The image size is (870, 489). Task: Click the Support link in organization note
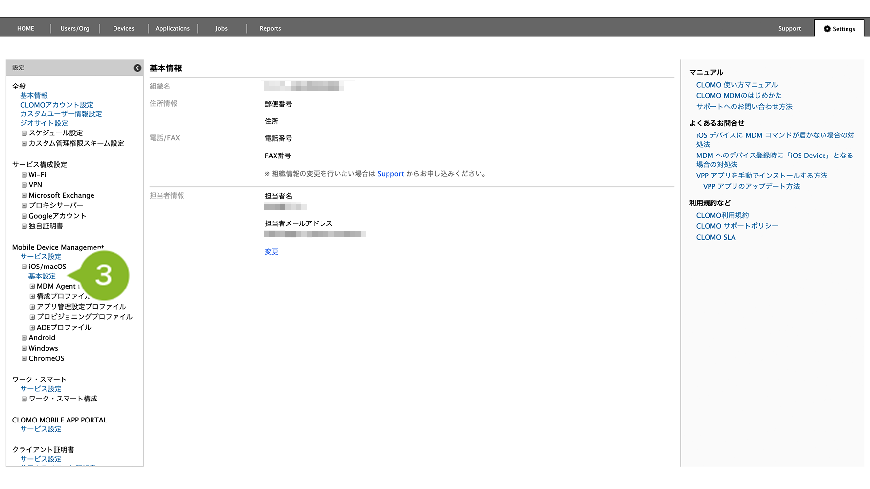click(390, 174)
